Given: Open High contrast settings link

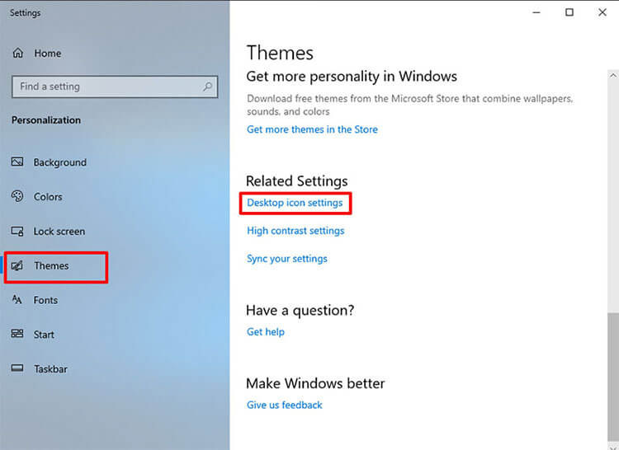Looking at the screenshot, I should click(x=295, y=231).
